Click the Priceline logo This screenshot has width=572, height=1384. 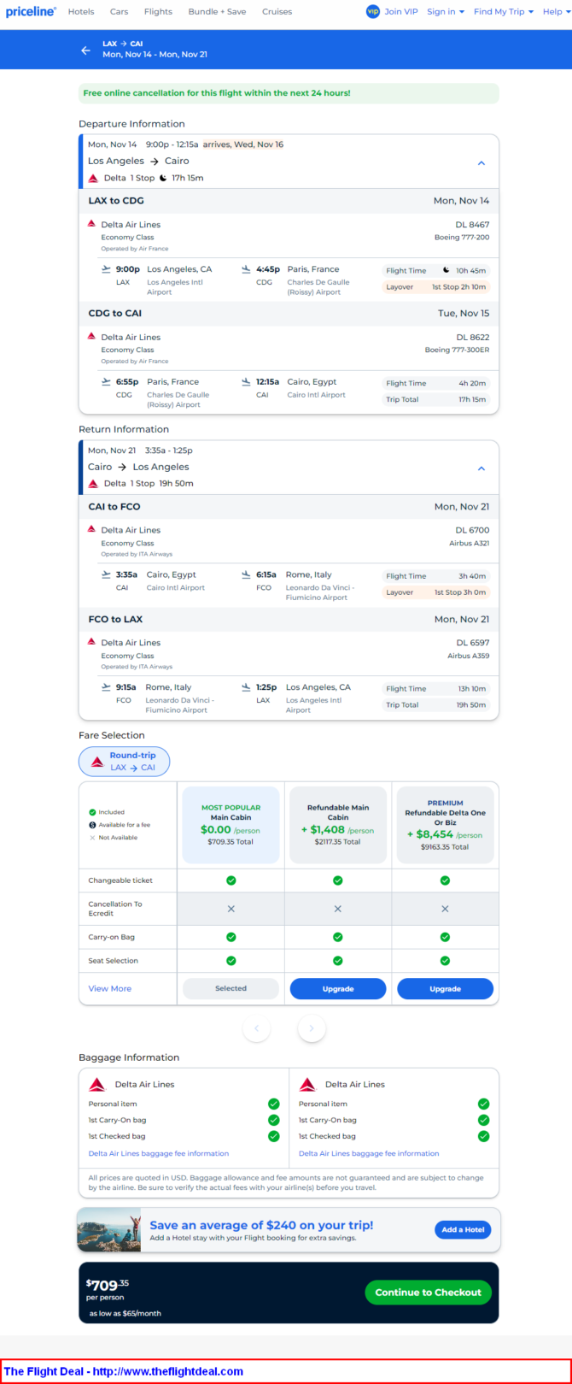point(31,12)
